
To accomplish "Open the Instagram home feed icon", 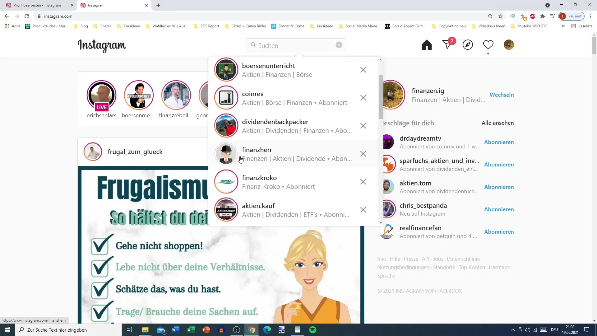I will [427, 45].
